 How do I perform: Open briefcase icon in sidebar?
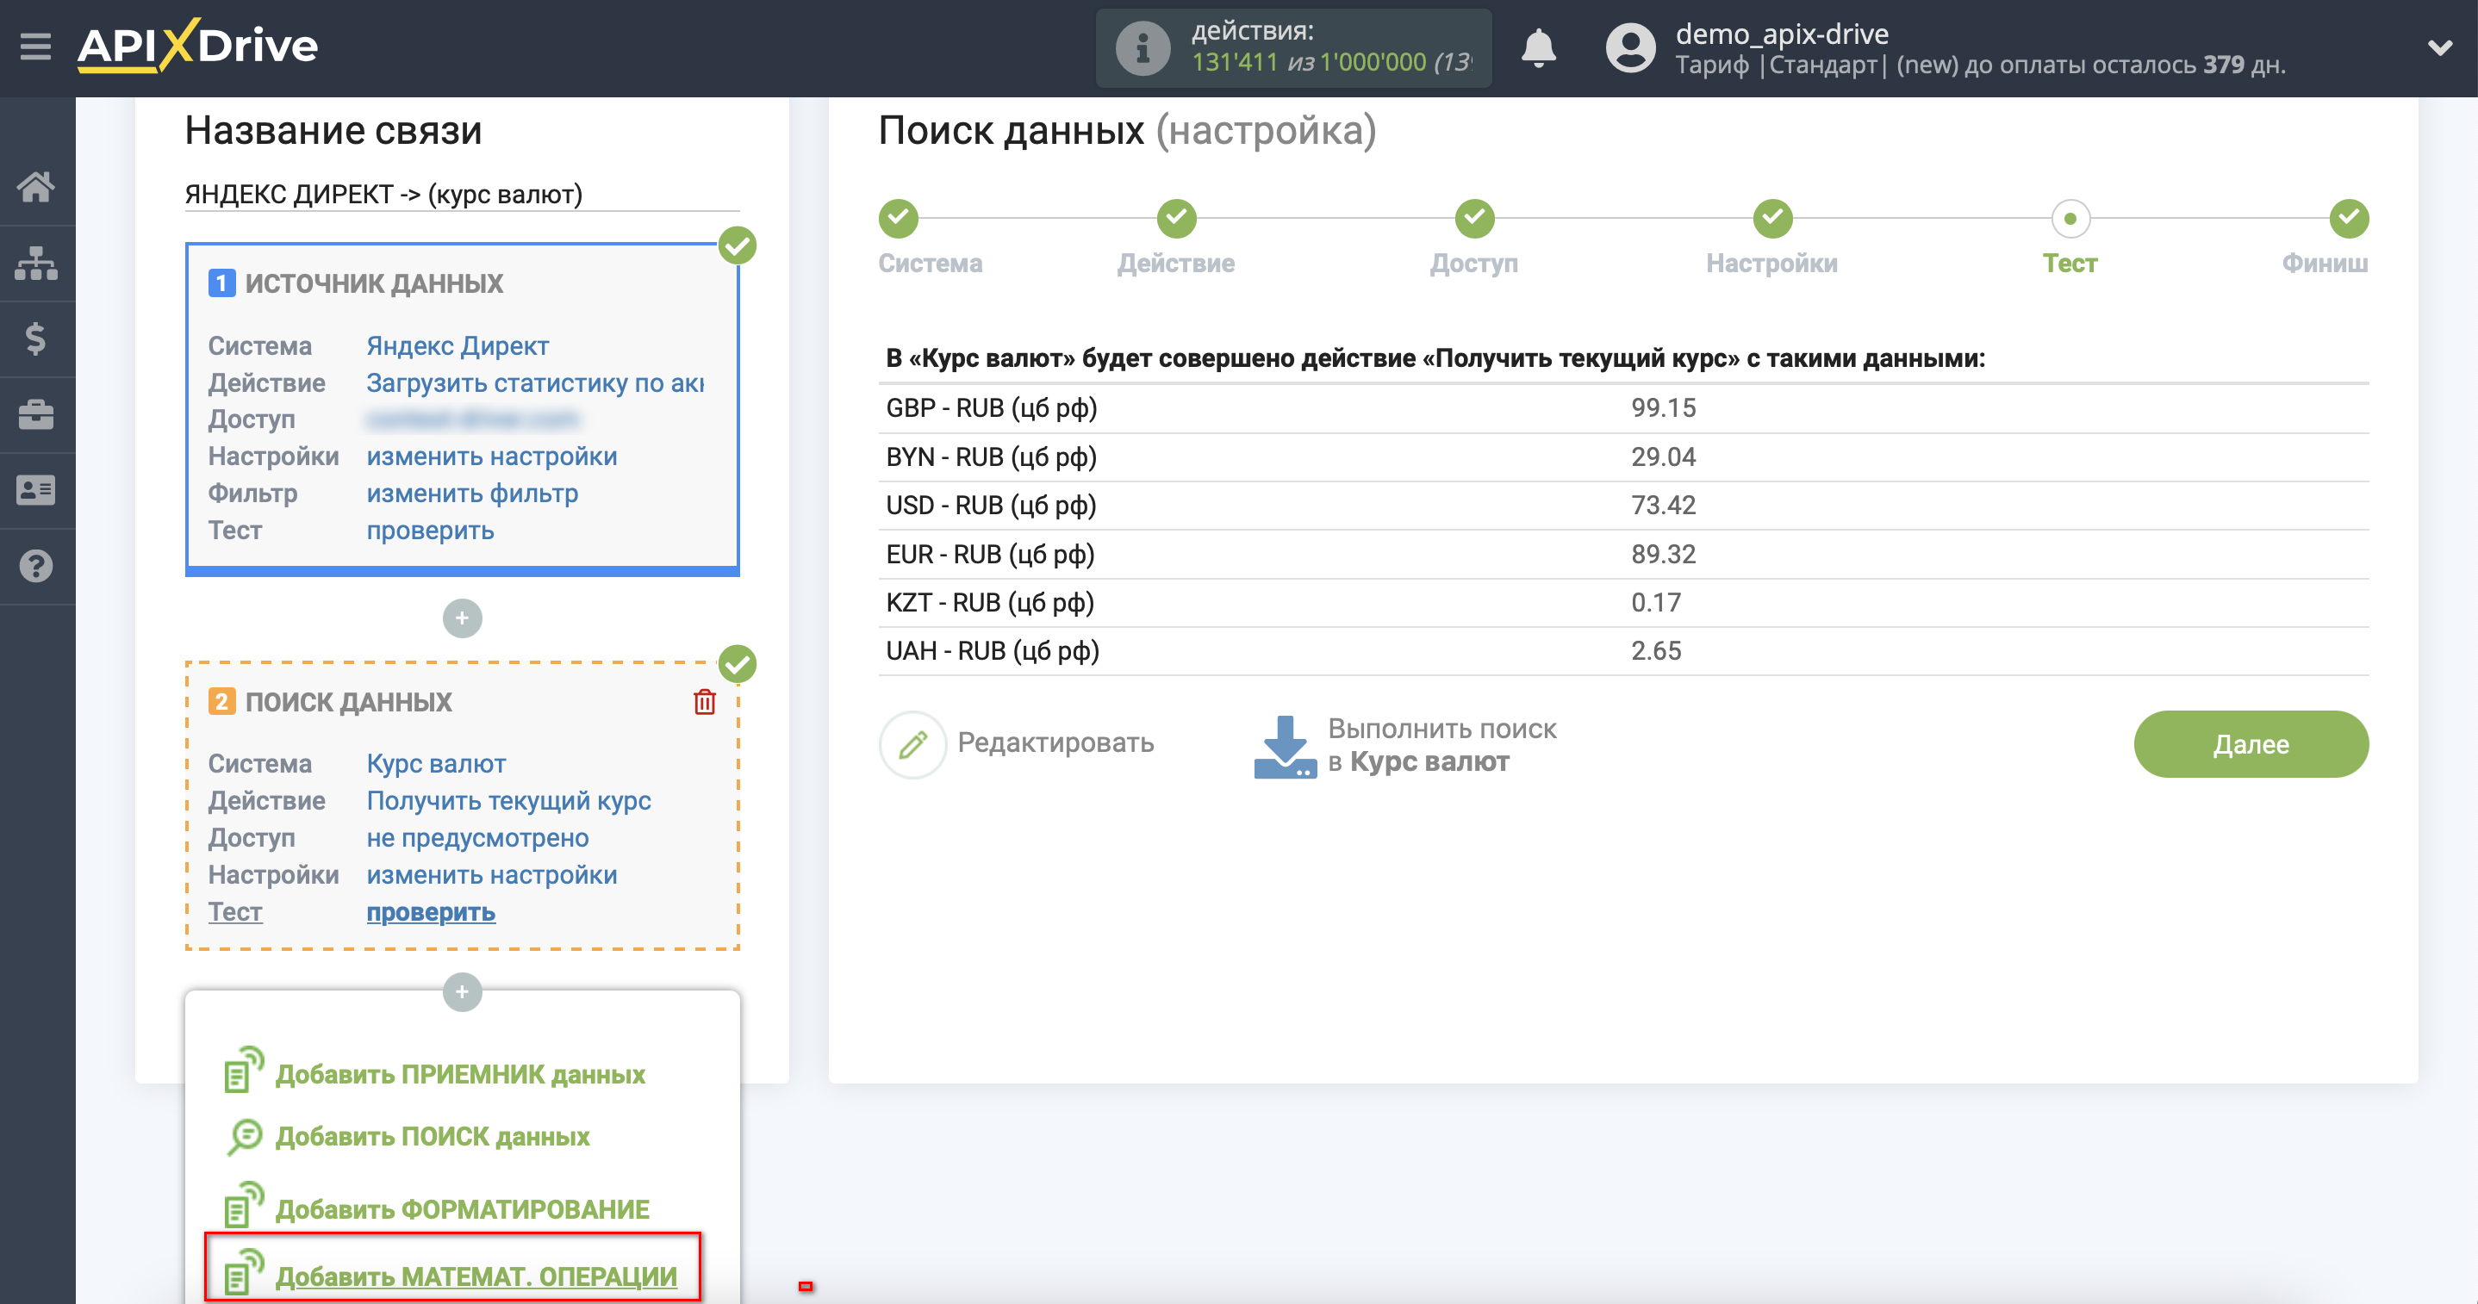(x=36, y=414)
